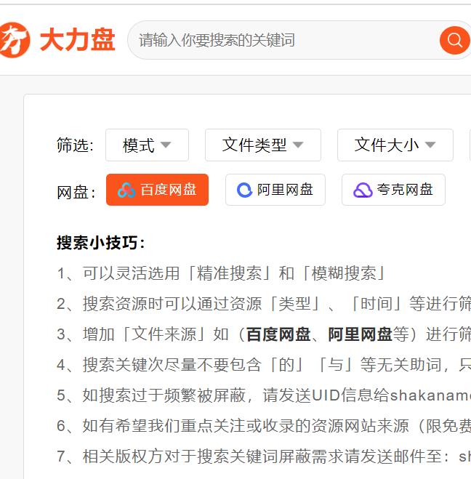471x479 pixels.
Task: Click the 搜索小技巧 heading
Action: (x=100, y=243)
